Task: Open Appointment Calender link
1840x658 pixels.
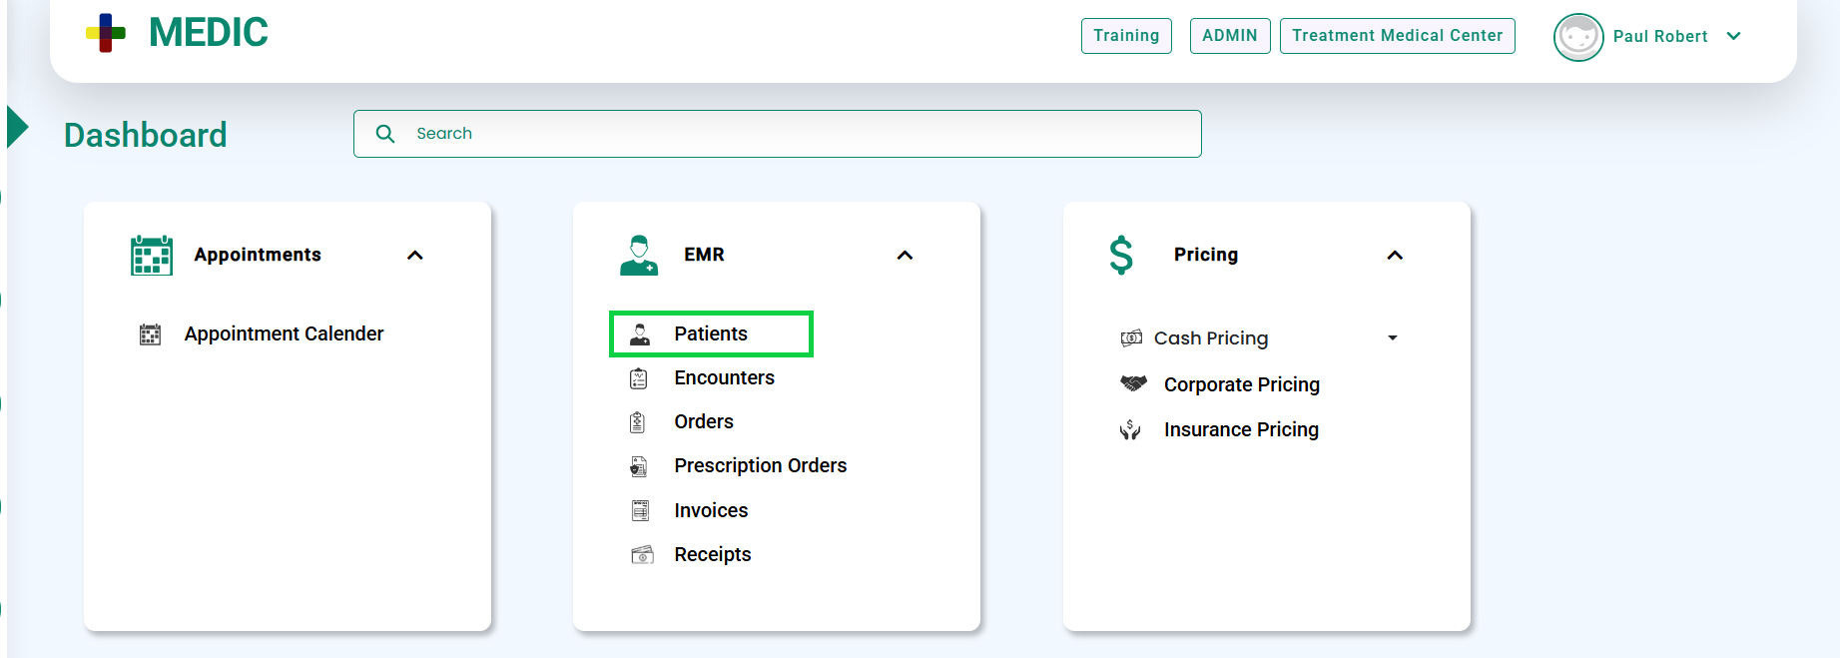Action: 284,333
